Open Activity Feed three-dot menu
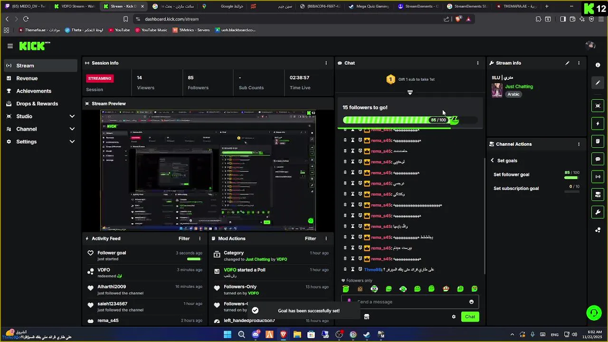This screenshot has height=342, width=608. [x=199, y=238]
